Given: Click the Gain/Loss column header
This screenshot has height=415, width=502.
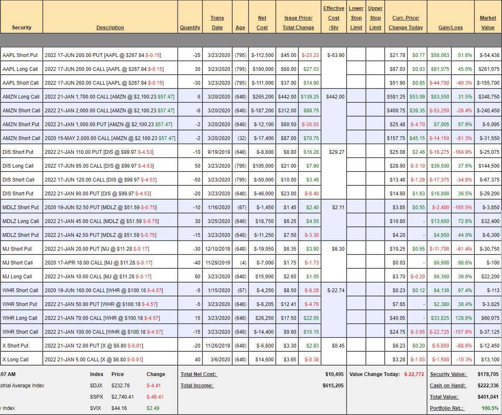Looking at the screenshot, I should [x=450, y=28].
